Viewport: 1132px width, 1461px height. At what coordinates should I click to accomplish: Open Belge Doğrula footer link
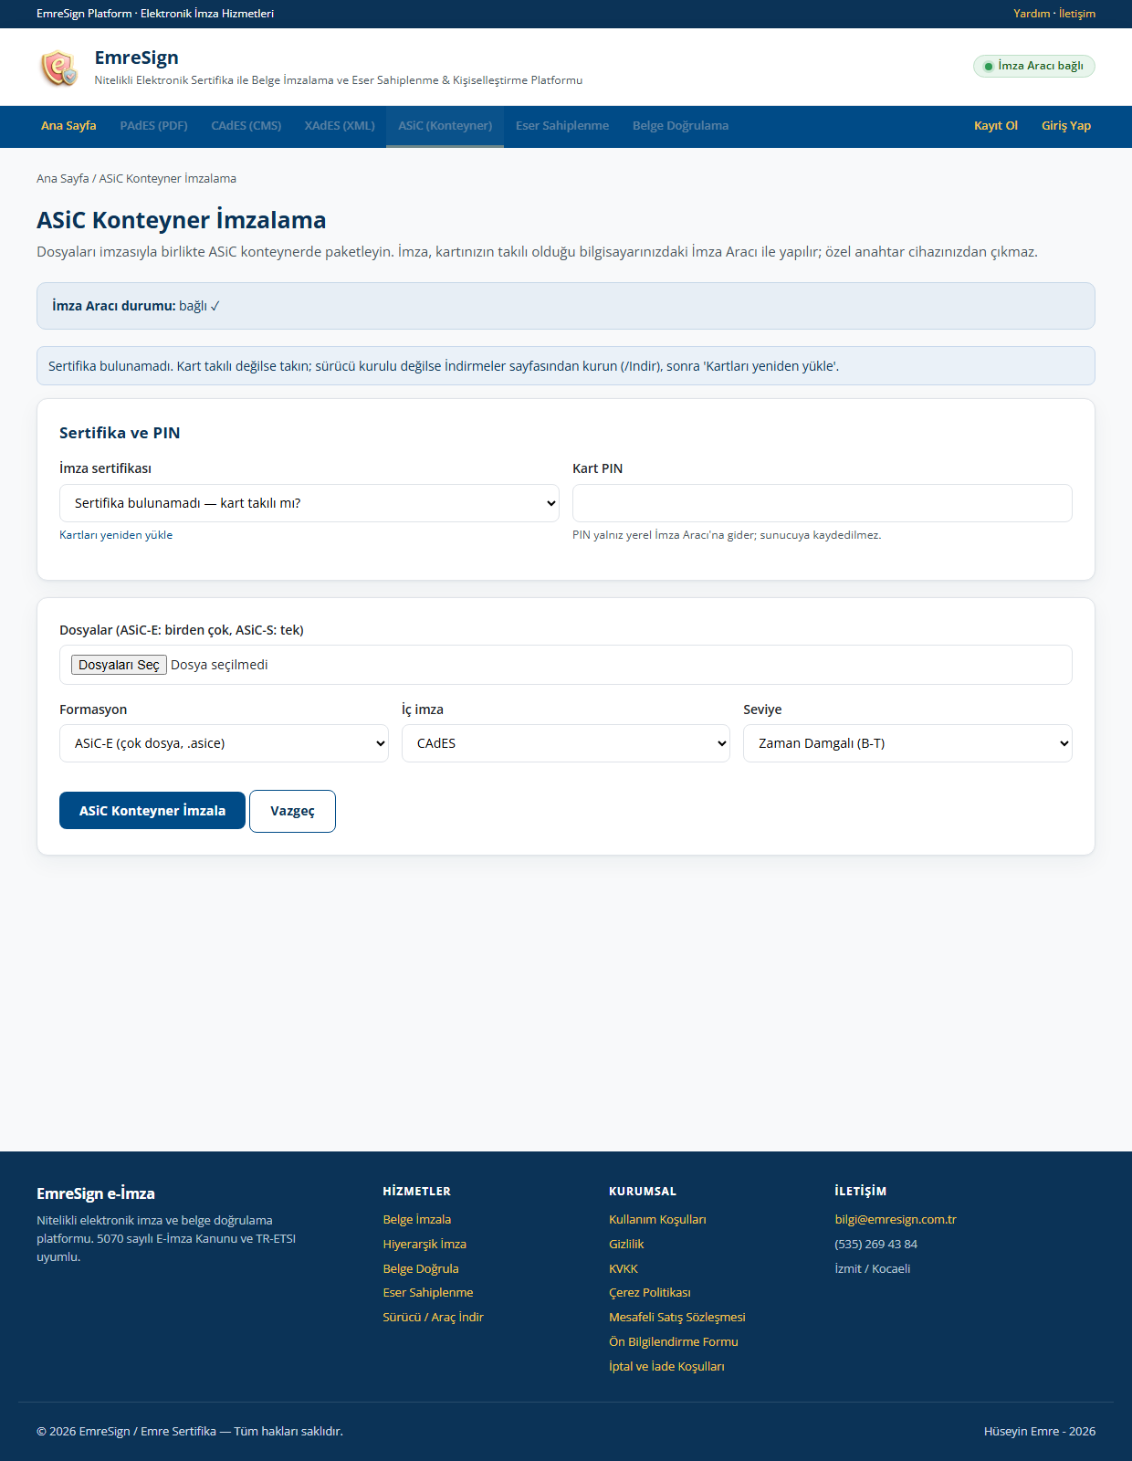coord(421,1269)
